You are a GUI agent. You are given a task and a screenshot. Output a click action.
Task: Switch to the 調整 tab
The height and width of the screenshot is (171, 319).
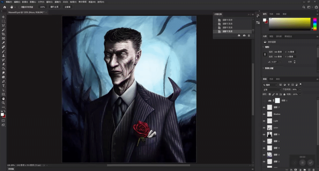click(271, 36)
